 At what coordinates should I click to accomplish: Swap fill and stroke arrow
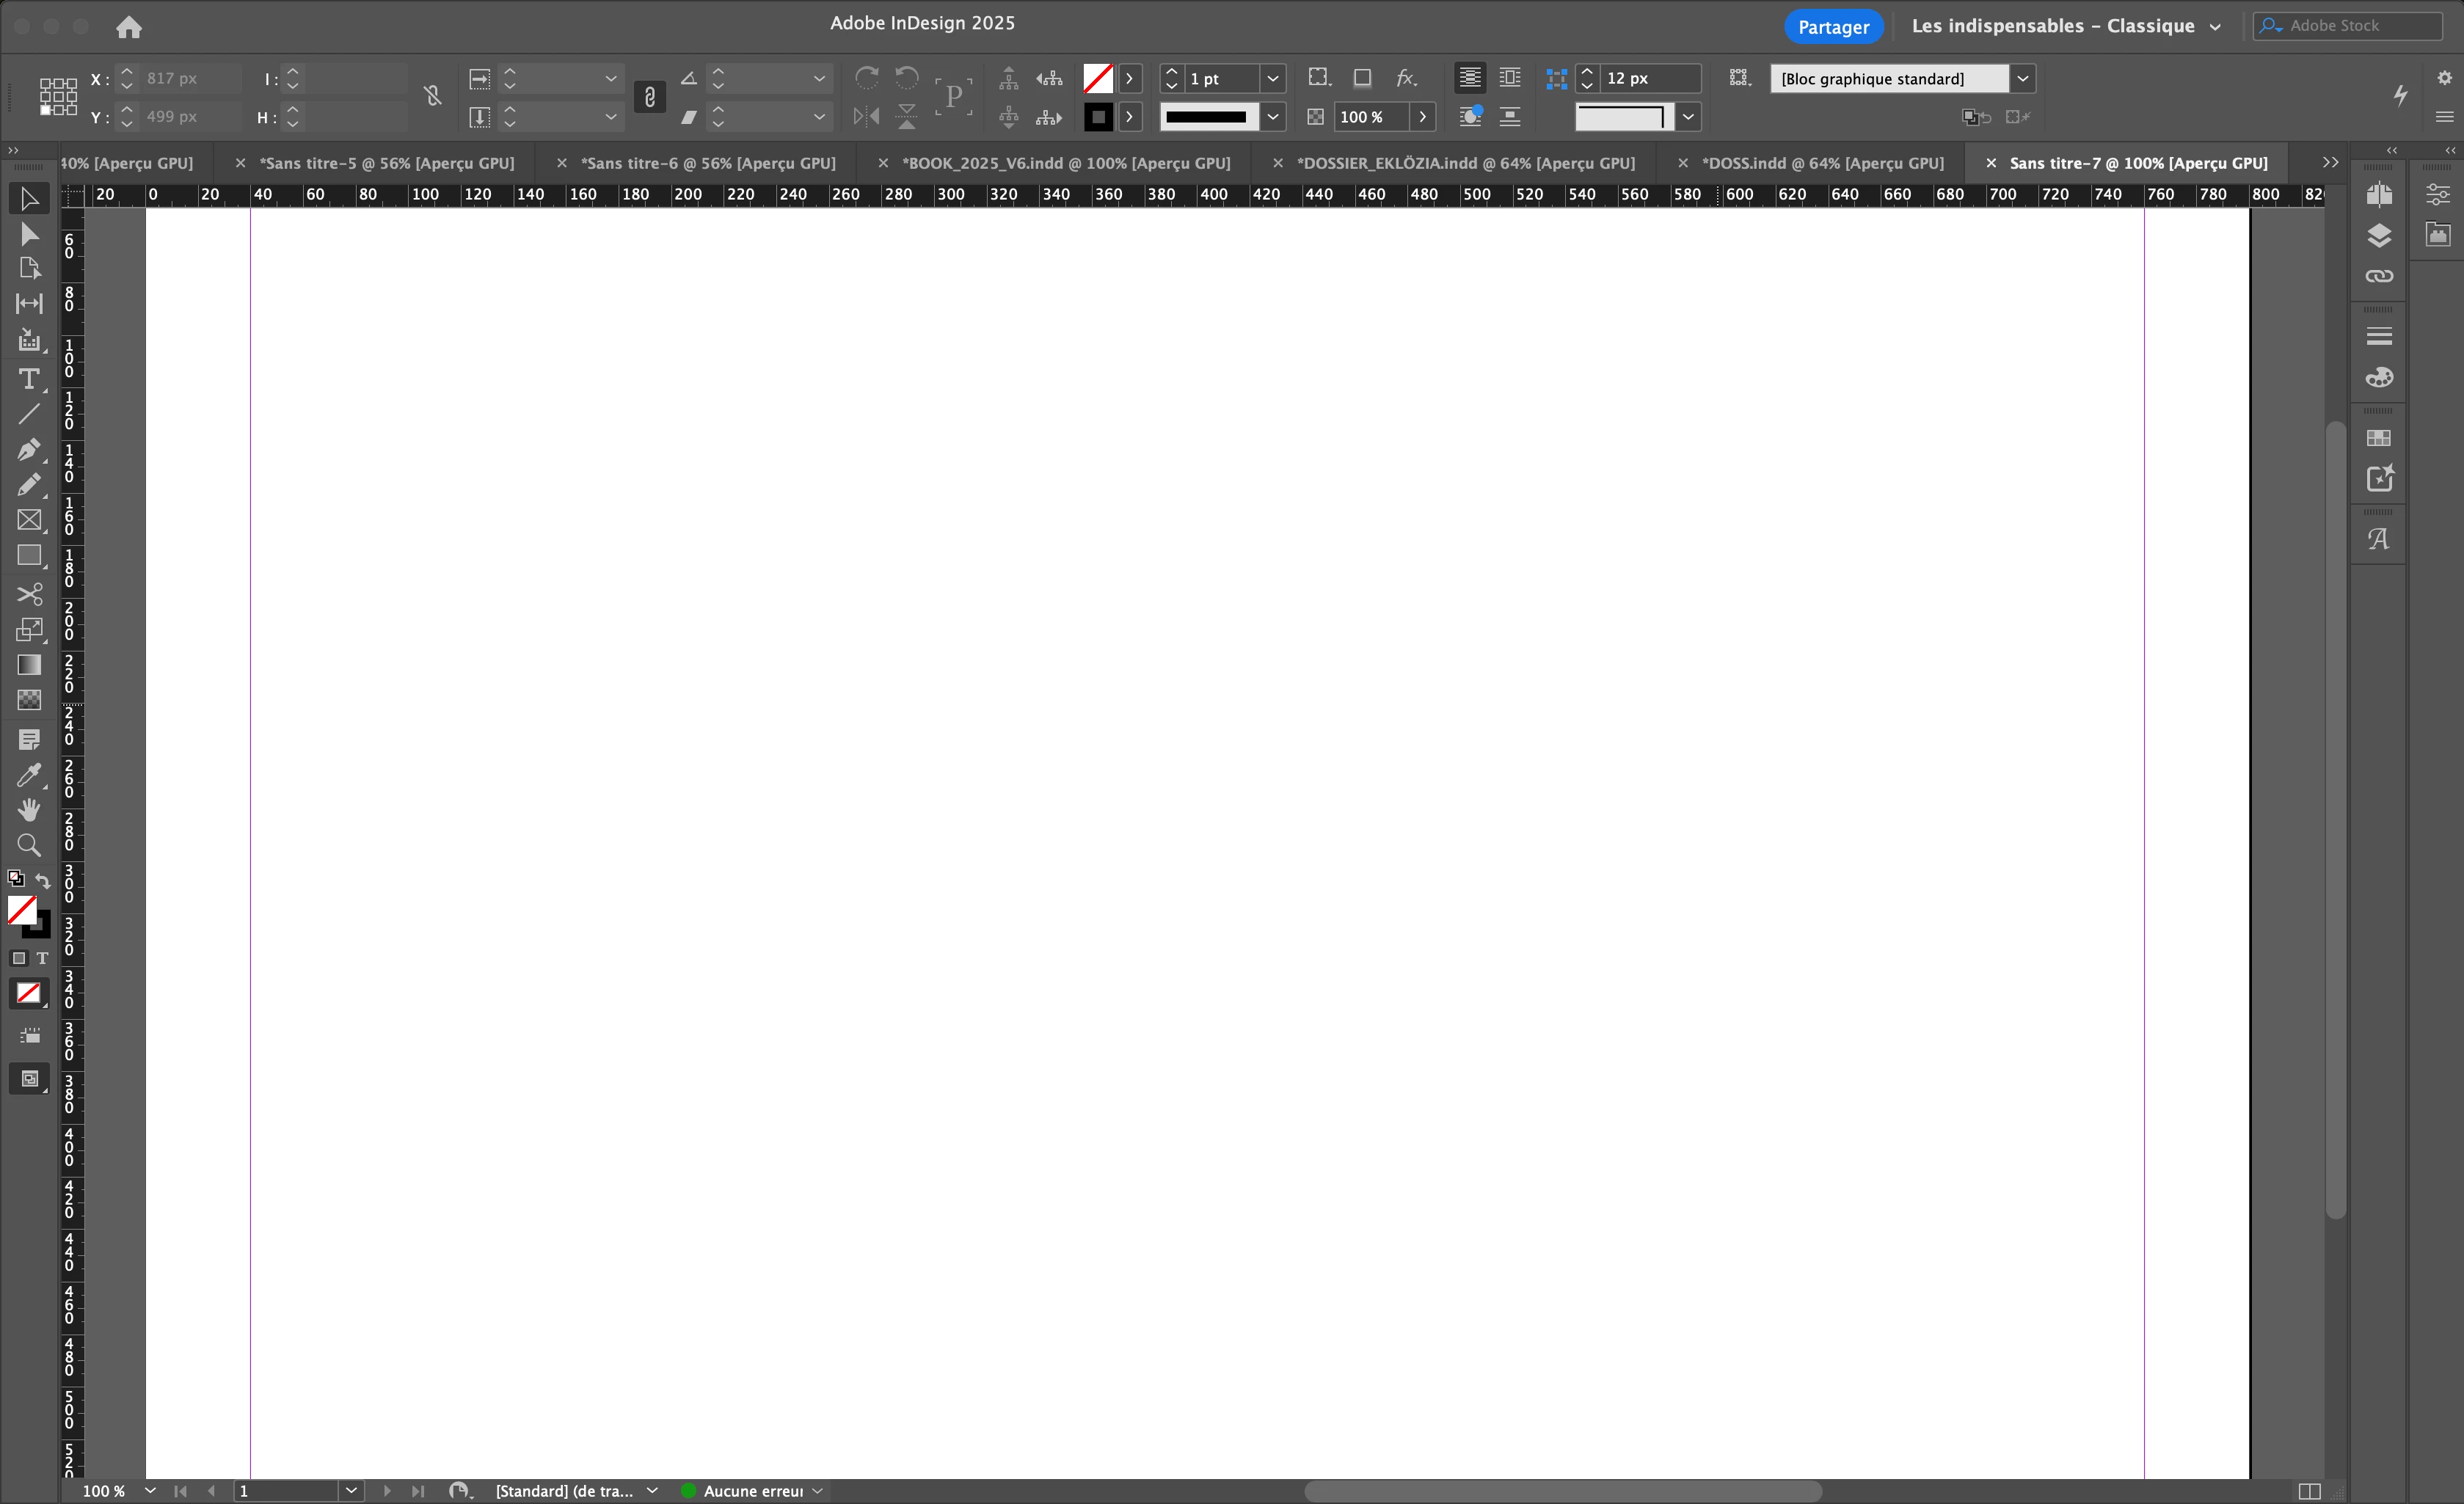click(x=43, y=881)
